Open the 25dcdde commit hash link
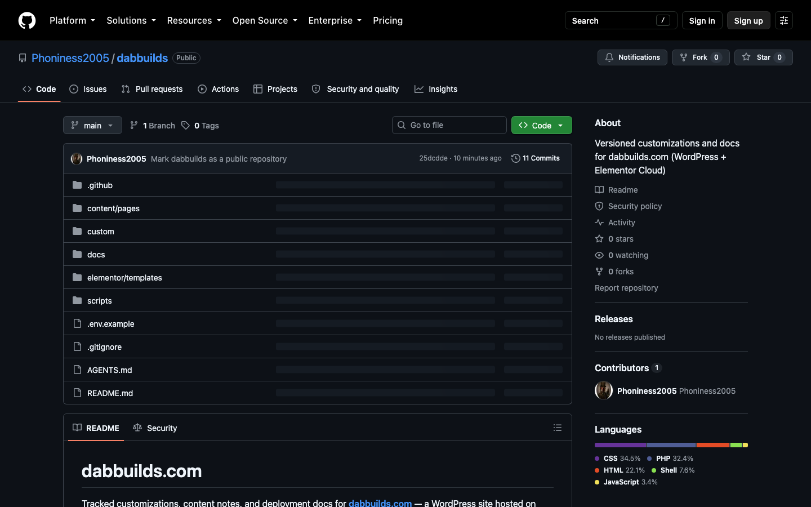The image size is (811, 507). click(433, 158)
